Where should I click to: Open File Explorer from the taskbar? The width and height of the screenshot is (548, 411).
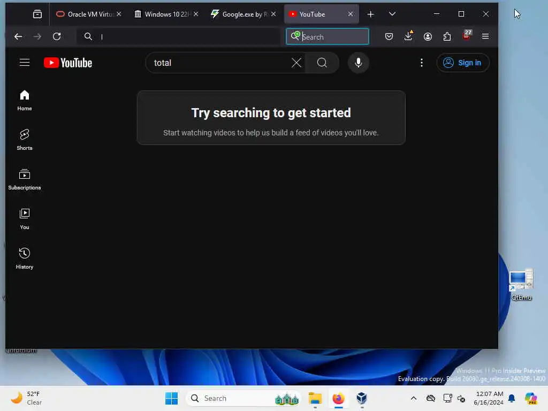(x=315, y=398)
